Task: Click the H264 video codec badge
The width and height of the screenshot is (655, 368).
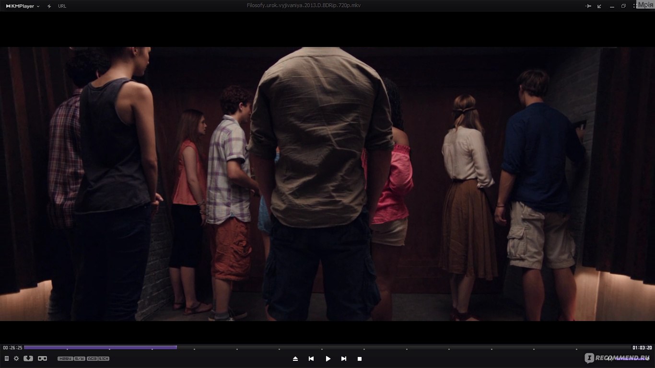Action: [65, 358]
